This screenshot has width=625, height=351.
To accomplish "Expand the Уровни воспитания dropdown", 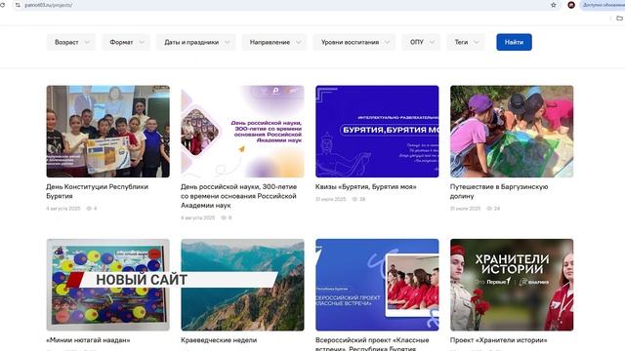I will point(354,42).
